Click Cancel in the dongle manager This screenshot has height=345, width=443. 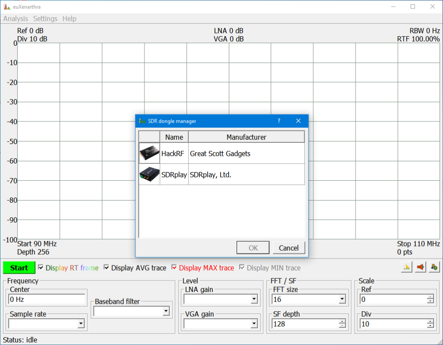pos(289,248)
